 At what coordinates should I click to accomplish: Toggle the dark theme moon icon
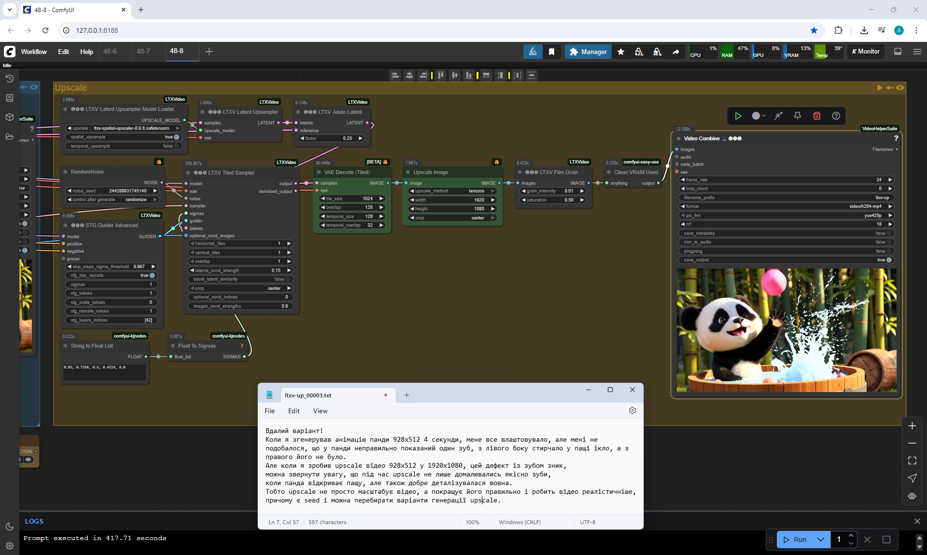(x=9, y=527)
